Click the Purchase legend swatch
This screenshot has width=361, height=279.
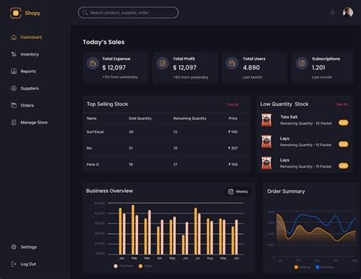(116, 266)
